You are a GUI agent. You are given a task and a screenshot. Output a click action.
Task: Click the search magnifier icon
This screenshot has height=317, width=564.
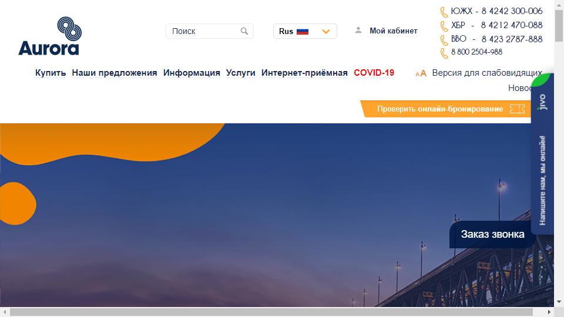click(244, 31)
